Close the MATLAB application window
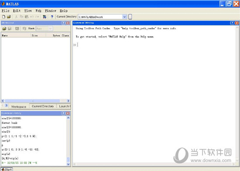Viewport: 240px width, 171px height. pos(236,4)
